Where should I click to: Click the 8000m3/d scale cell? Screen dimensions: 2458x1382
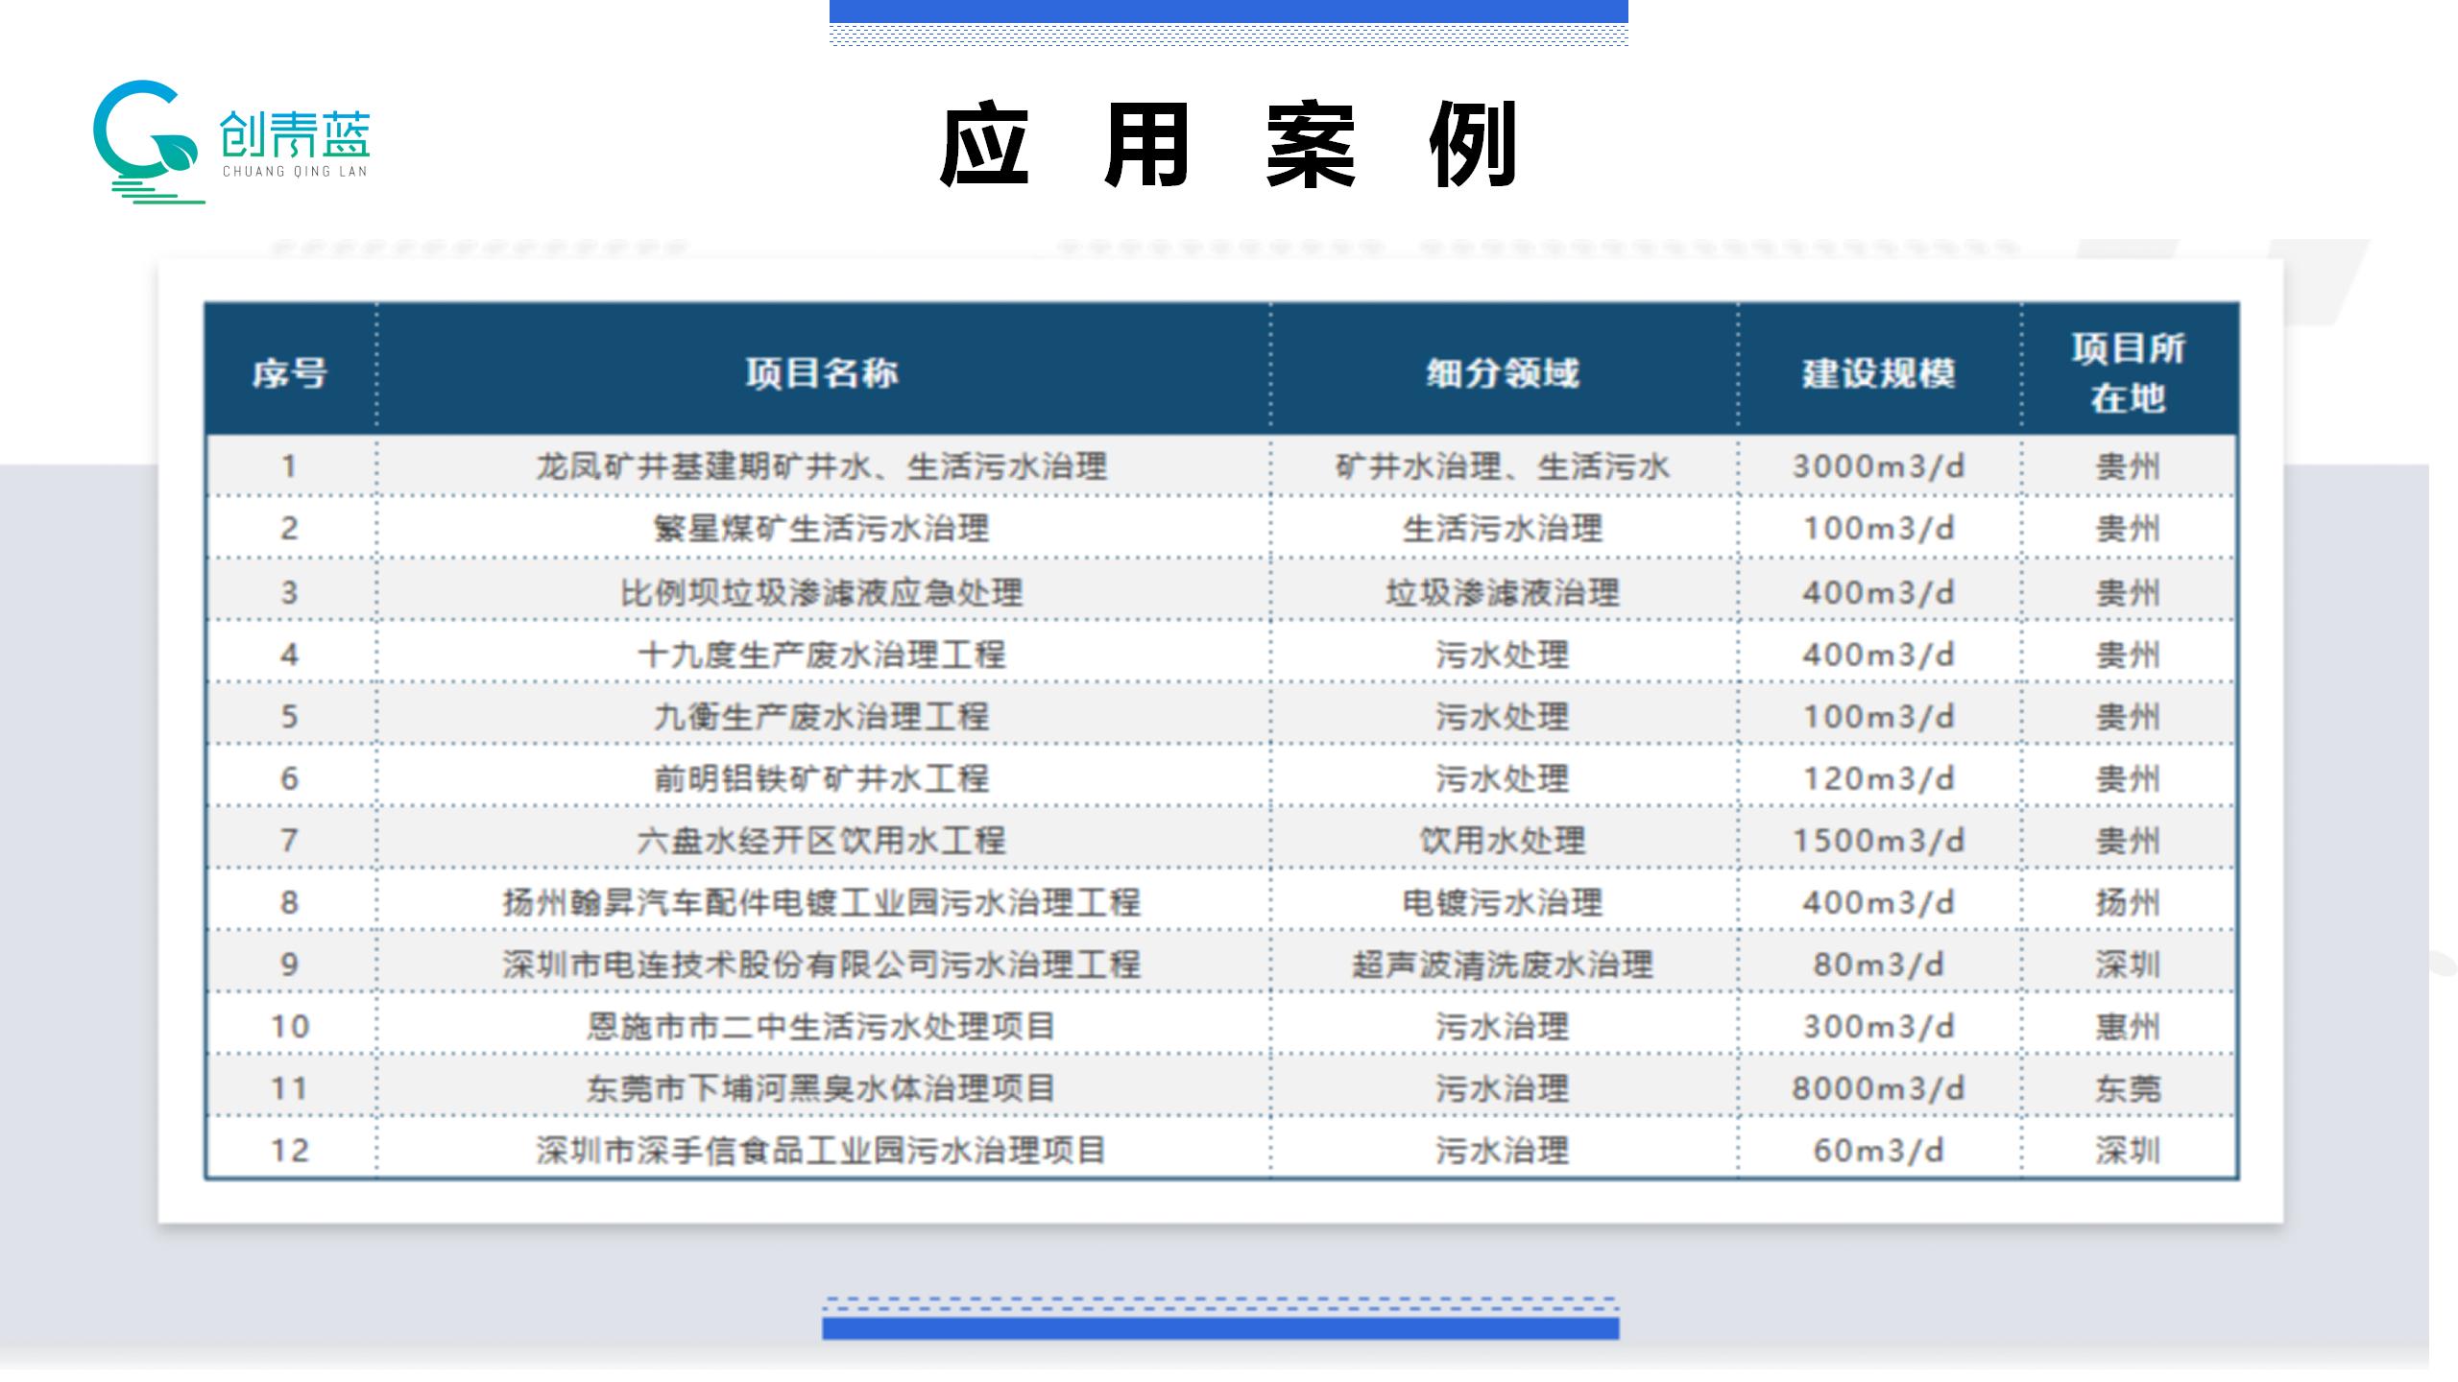(x=1879, y=1088)
